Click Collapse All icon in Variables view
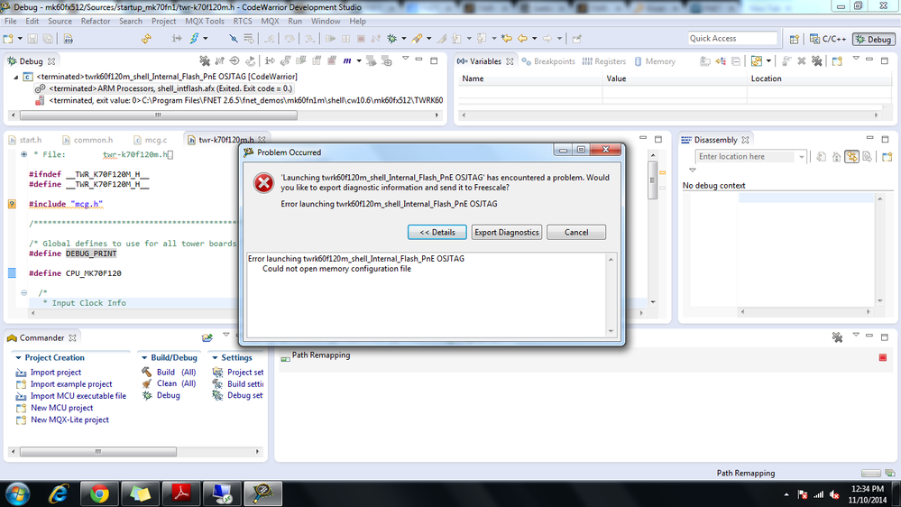The height and width of the screenshot is (507, 901). pos(736,61)
